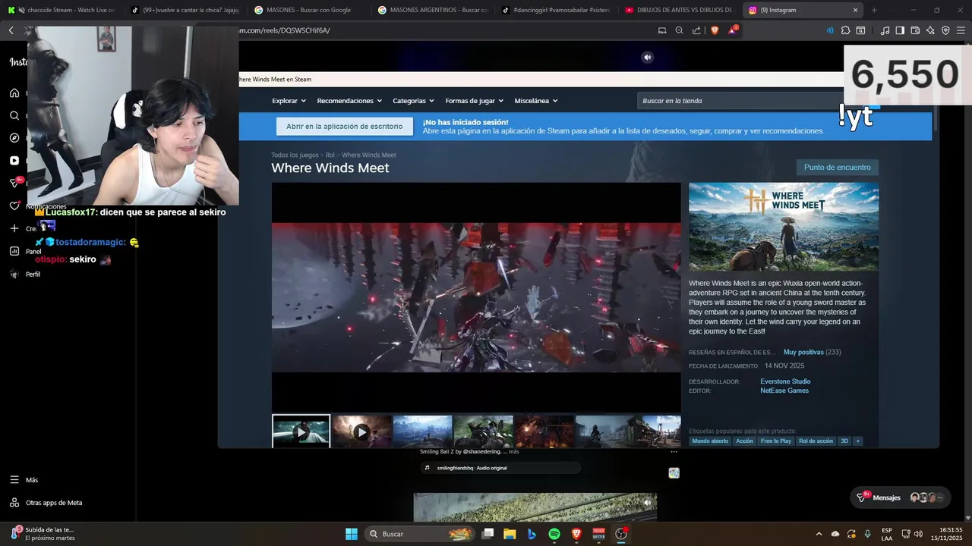972x546 pixels.
Task: Click the browser zoom magnifier icon
Action: (x=679, y=30)
